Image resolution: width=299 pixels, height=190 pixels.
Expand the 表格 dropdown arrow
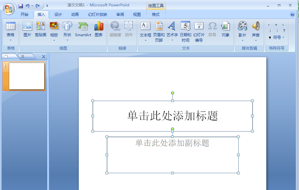pos(11,40)
